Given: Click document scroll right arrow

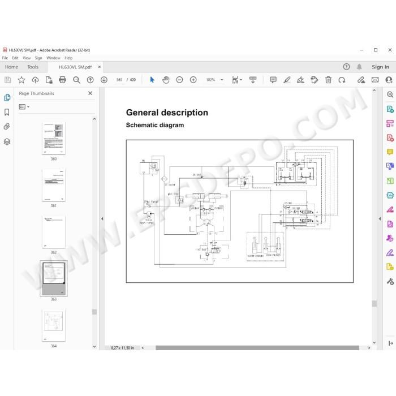Looking at the screenshot, I should 369,348.
